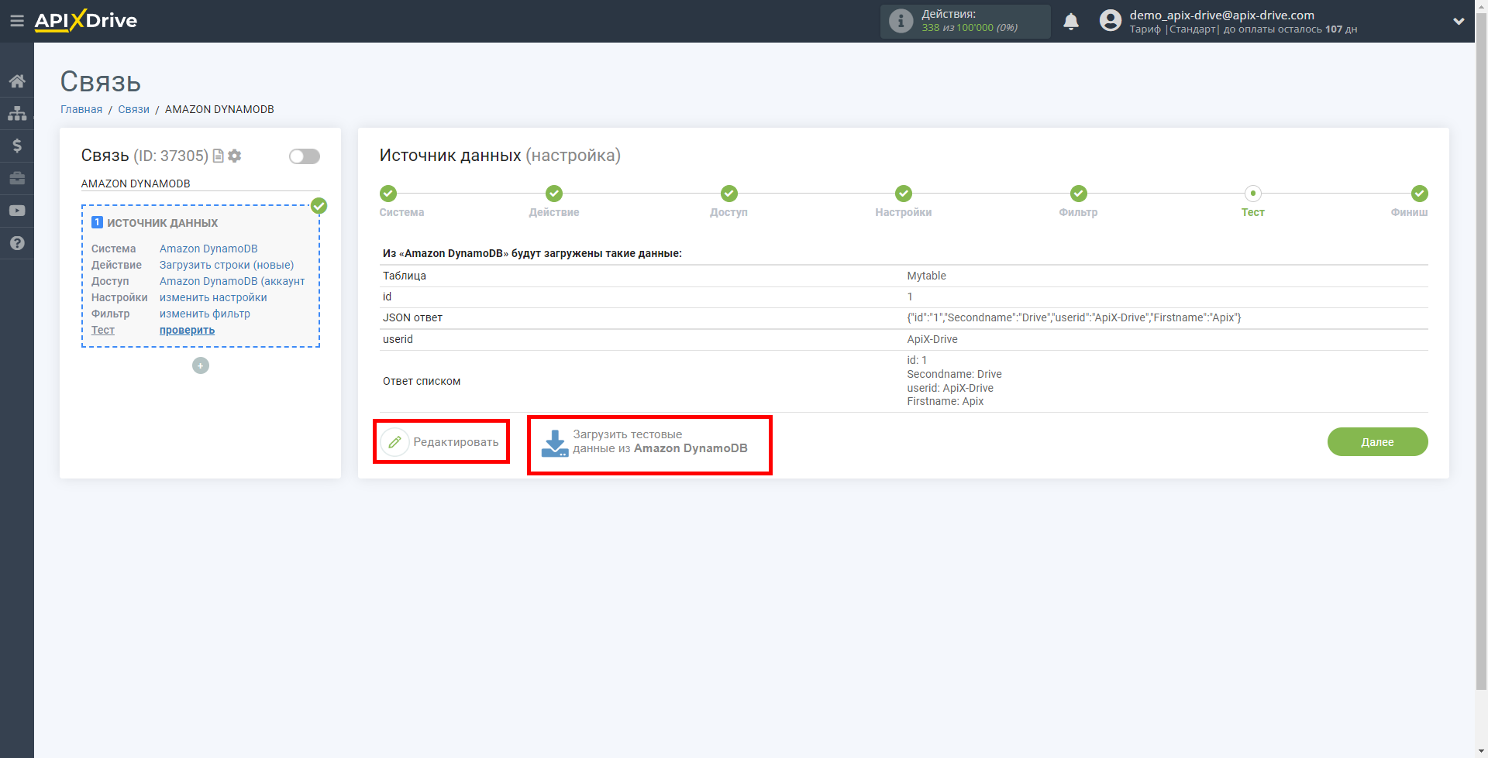Click Secondname: Drive list line
Screen dimensions: 1488x758
point(954,374)
